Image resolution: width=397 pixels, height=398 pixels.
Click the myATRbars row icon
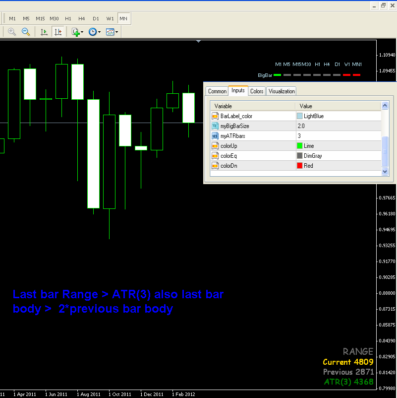tap(215, 136)
